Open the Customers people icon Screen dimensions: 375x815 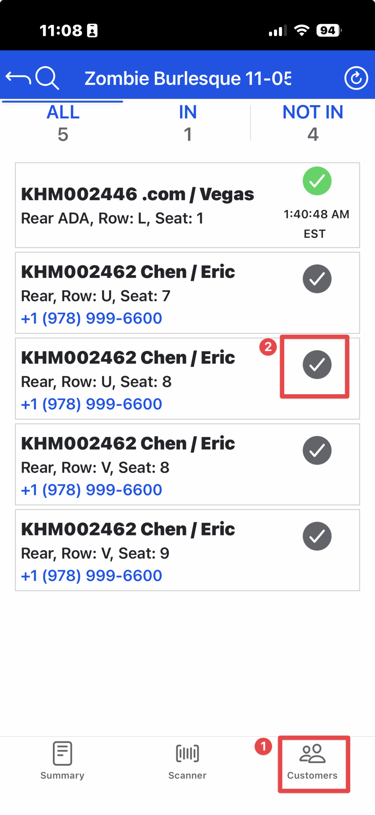[312, 754]
